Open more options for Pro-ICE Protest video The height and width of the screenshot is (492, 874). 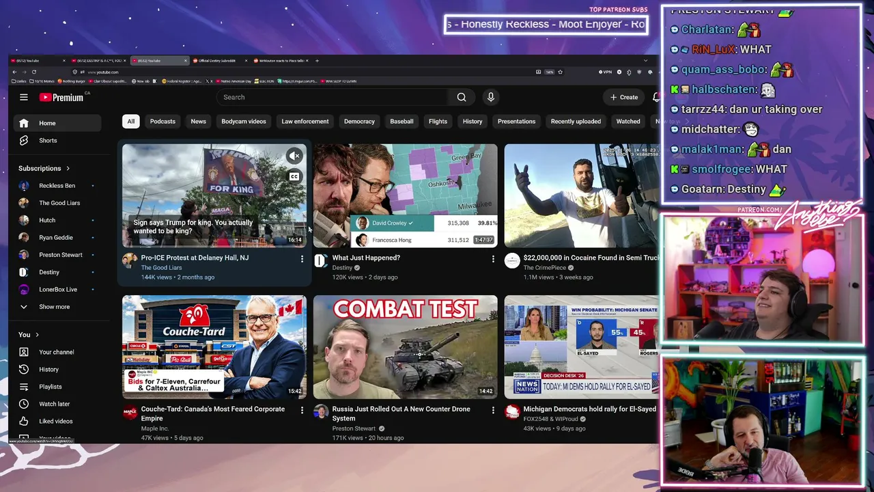pyautogui.click(x=302, y=259)
